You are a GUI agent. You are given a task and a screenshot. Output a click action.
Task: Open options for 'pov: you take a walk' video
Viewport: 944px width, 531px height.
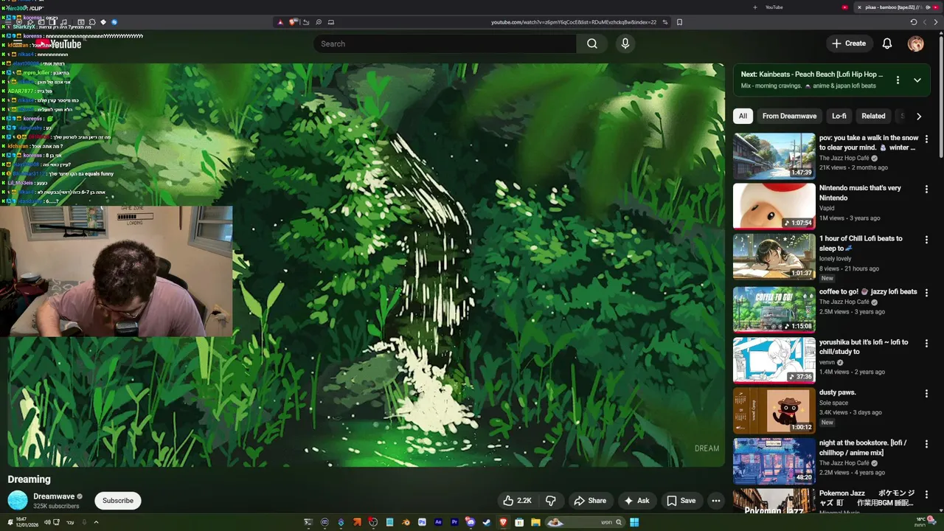[x=926, y=139]
